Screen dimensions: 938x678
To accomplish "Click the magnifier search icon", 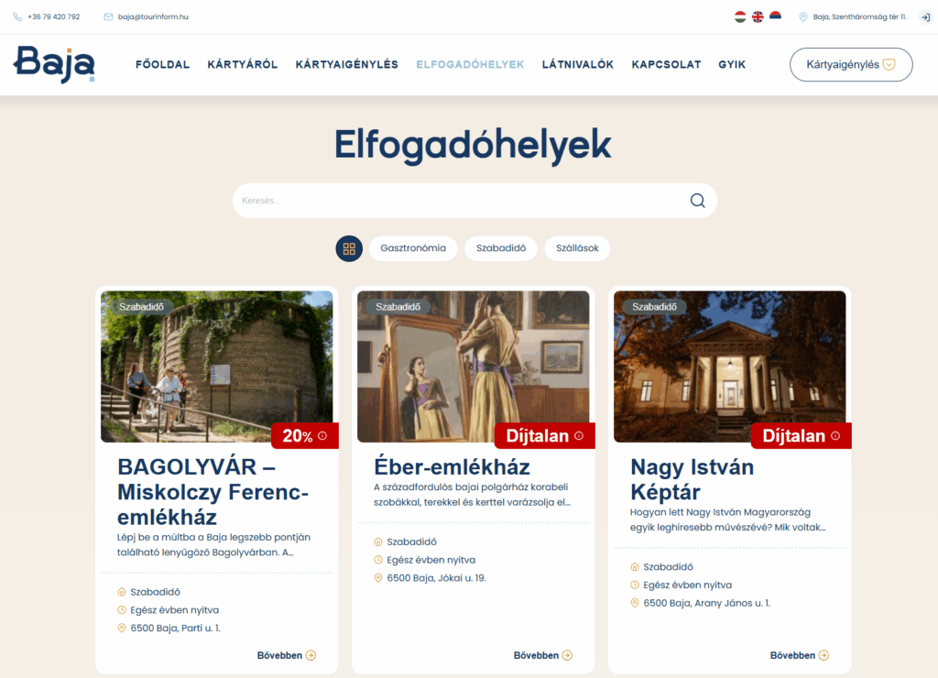I will (x=697, y=201).
